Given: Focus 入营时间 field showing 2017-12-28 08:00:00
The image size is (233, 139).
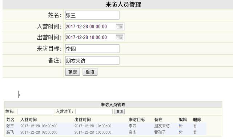Looking at the screenshot, I should (x=95, y=27).
